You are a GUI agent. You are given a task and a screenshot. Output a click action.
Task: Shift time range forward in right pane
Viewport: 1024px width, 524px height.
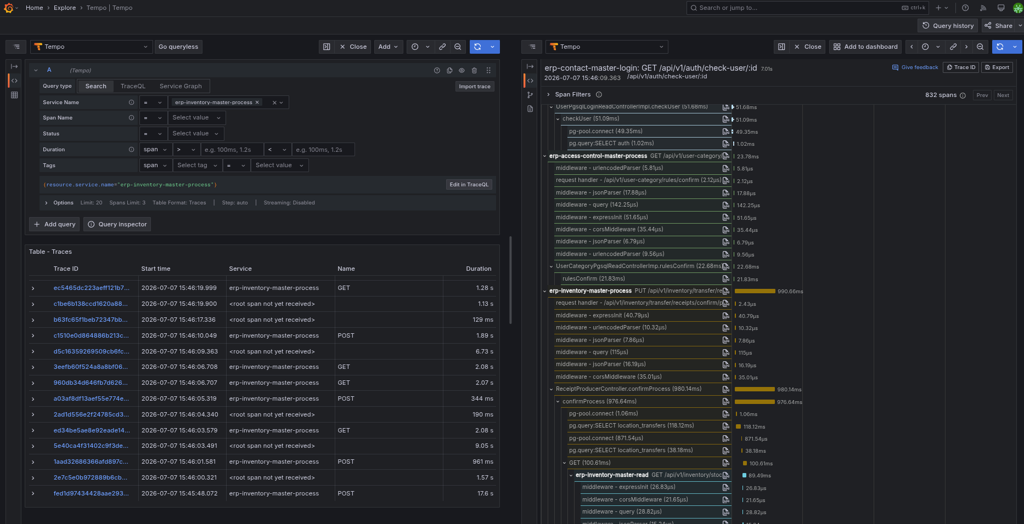(966, 47)
